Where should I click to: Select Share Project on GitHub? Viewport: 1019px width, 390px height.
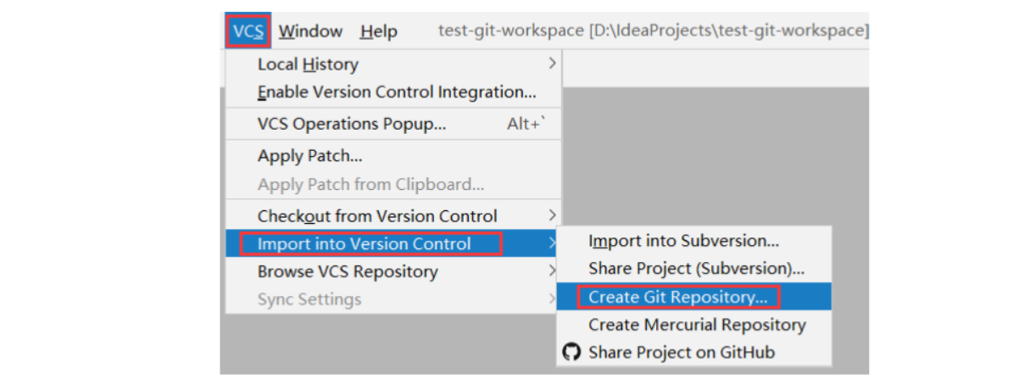(682, 352)
